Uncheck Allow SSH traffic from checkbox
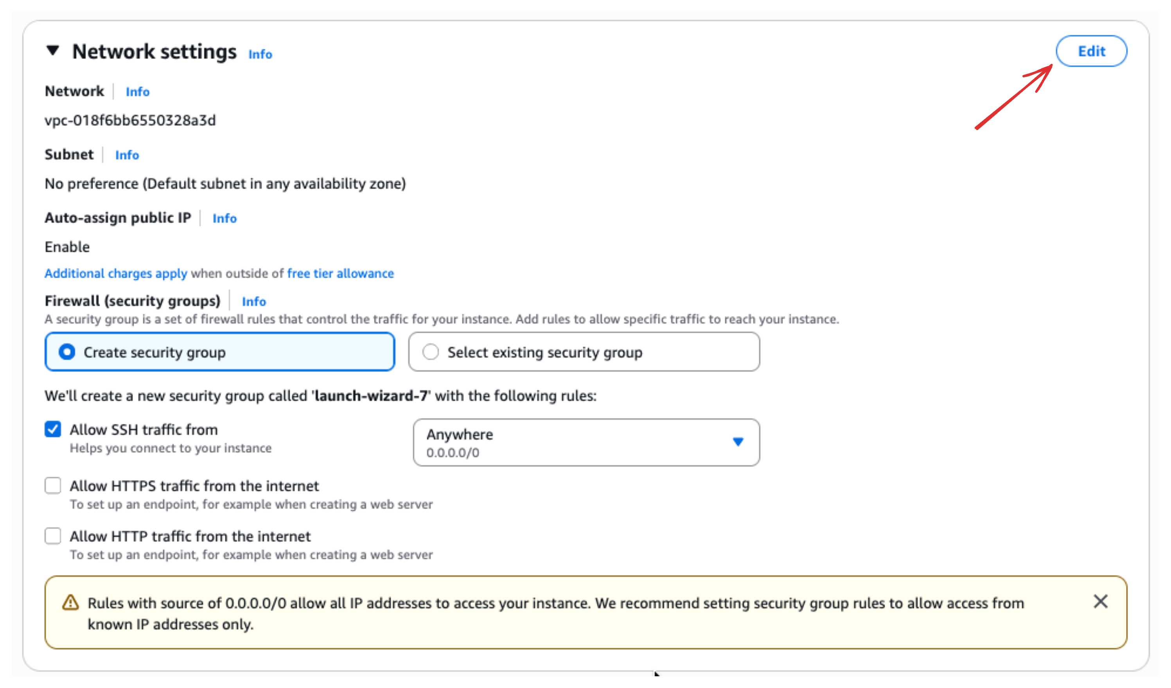The width and height of the screenshot is (1171, 688). click(53, 429)
